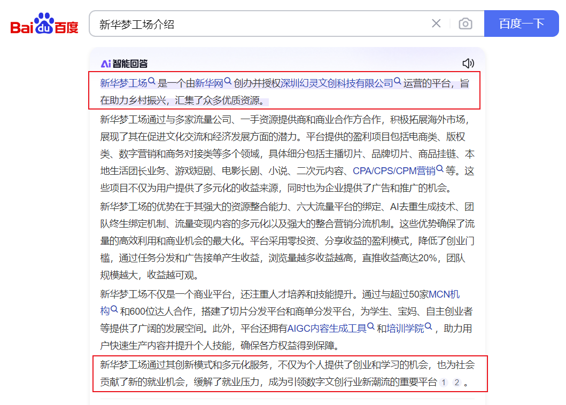Click search icon after MCN机构

[114, 309]
